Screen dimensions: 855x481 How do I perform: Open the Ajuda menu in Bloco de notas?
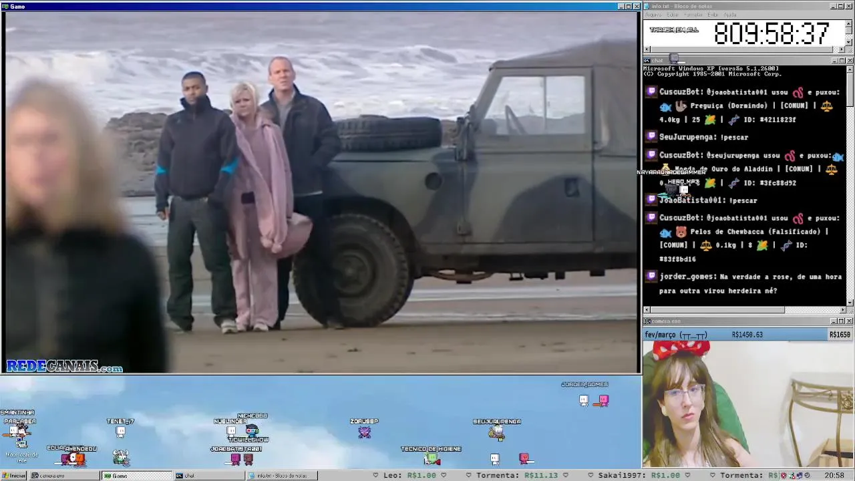730,15
